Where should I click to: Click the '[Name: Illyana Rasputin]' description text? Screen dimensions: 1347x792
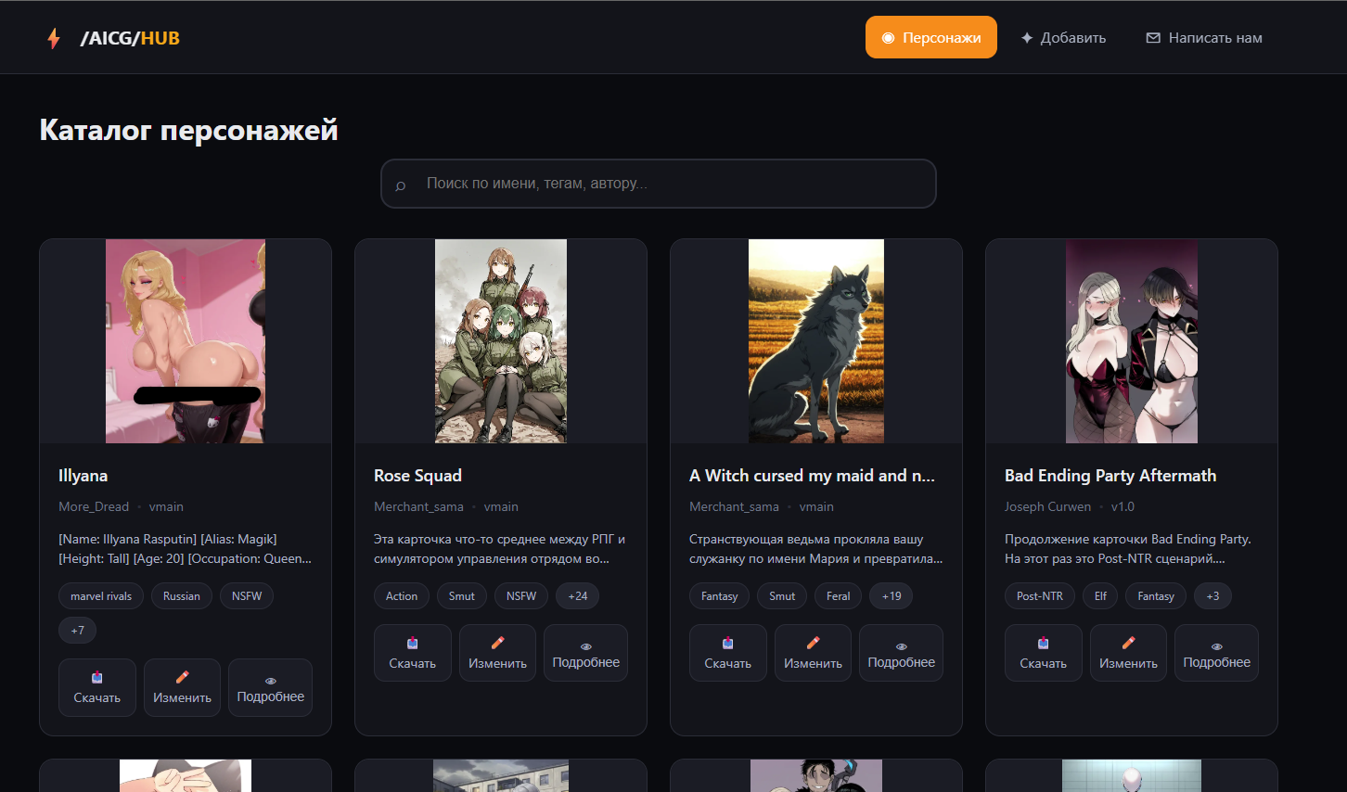point(186,549)
